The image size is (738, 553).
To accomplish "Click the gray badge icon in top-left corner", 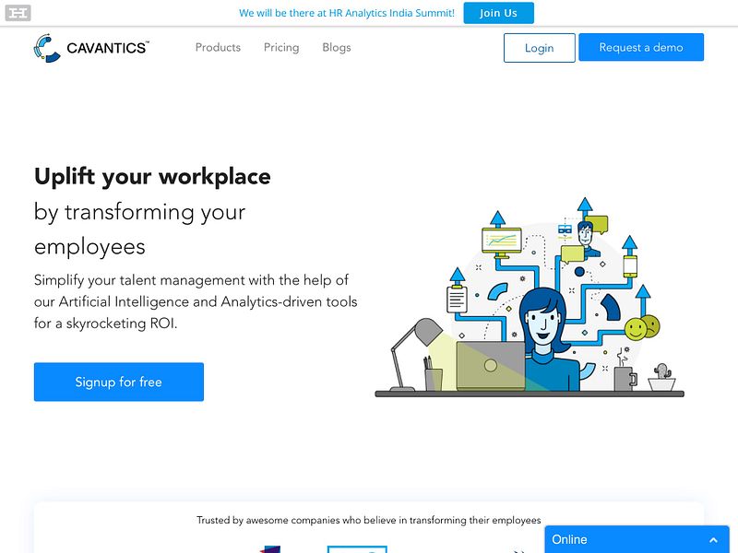I will point(18,13).
